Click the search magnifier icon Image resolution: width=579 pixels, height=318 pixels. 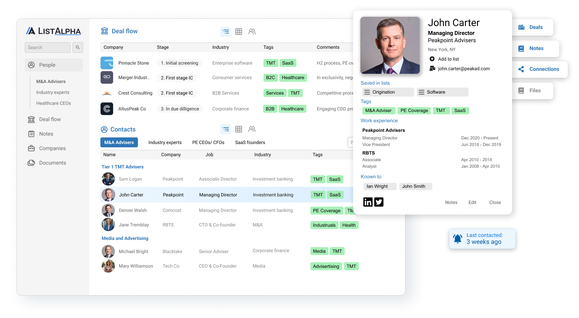[x=77, y=47]
